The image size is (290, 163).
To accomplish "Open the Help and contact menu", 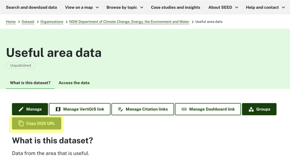I will point(262,7).
